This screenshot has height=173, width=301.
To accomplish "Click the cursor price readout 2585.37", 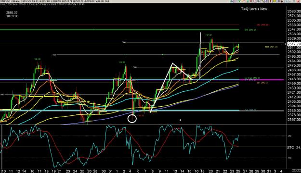I will (x=12, y=12).
